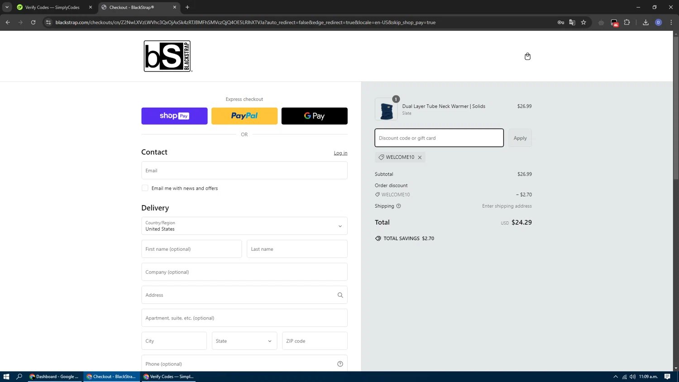The height and width of the screenshot is (382, 679).
Task: Open the Chrome profile avatar
Action: pyautogui.click(x=659, y=22)
